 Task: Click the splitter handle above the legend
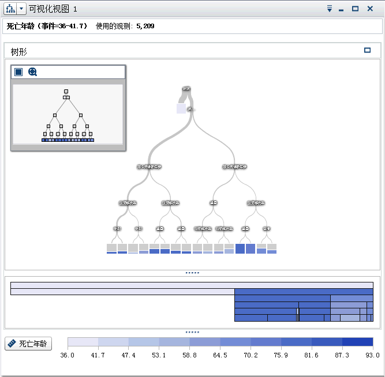pos(192,332)
